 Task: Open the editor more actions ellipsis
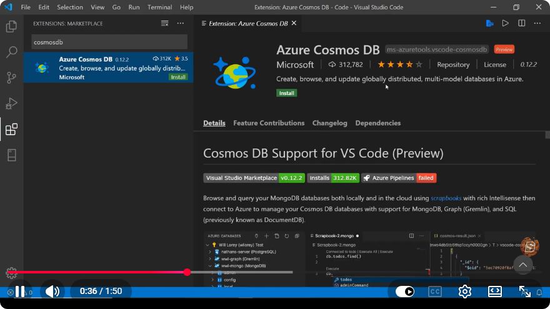coord(537,23)
